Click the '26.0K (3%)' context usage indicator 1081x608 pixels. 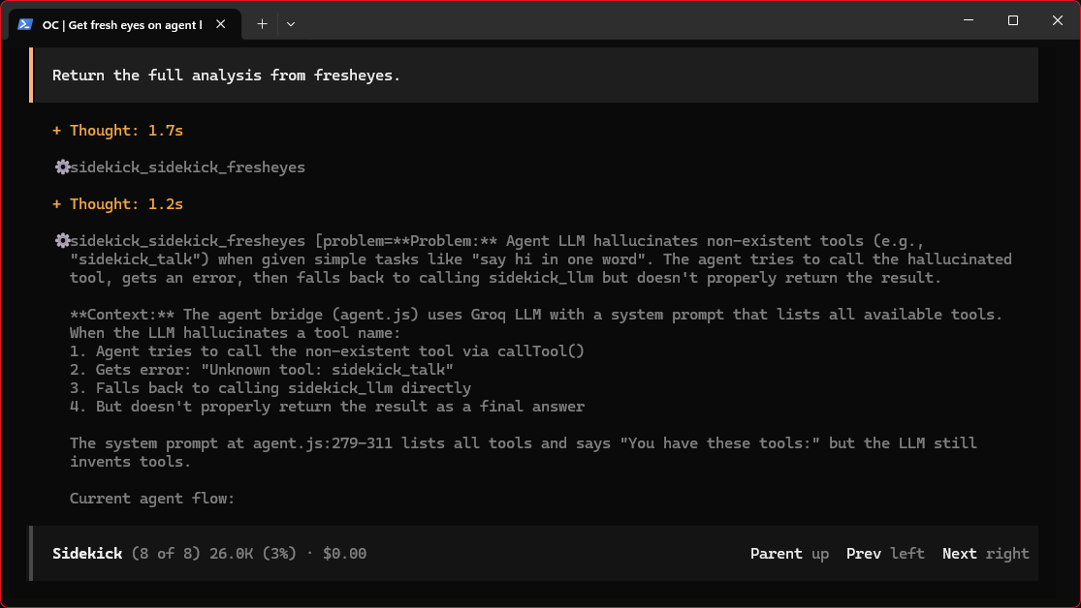[253, 554]
